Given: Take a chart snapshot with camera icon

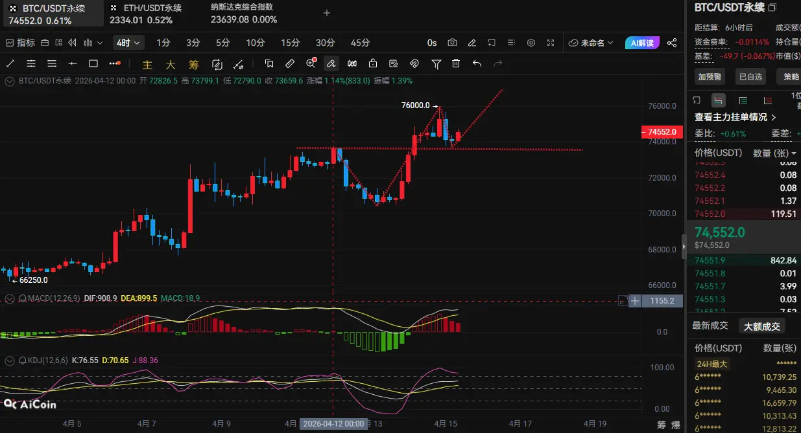Looking at the screenshot, I should [x=453, y=43].
